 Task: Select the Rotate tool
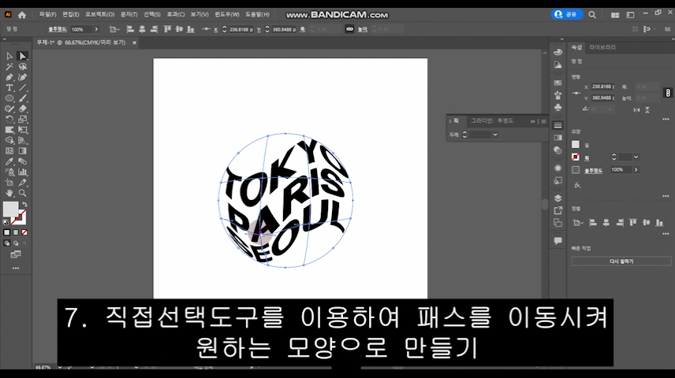coord(9,119)
